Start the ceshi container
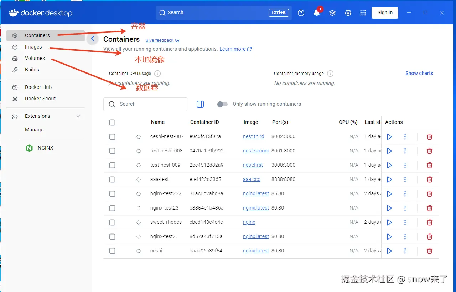The width and height of the screenshot is (456, 292). pos(389,251)
